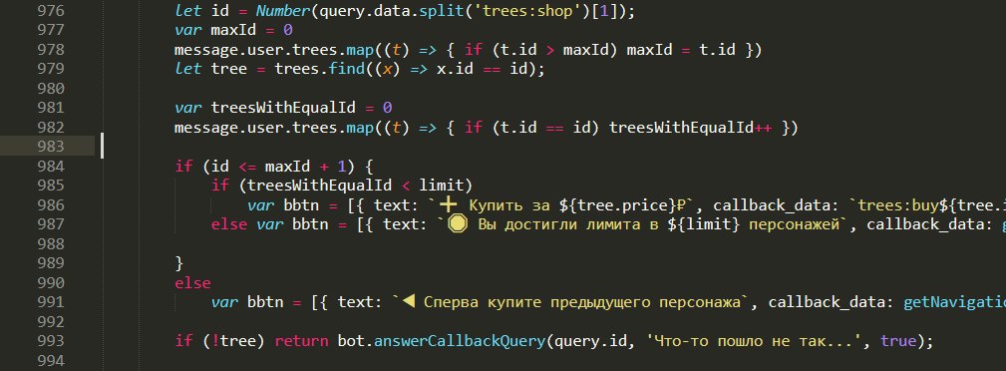Place cursor in 'Number' on line 976
1006x371 pixels.
coord(283,12)
